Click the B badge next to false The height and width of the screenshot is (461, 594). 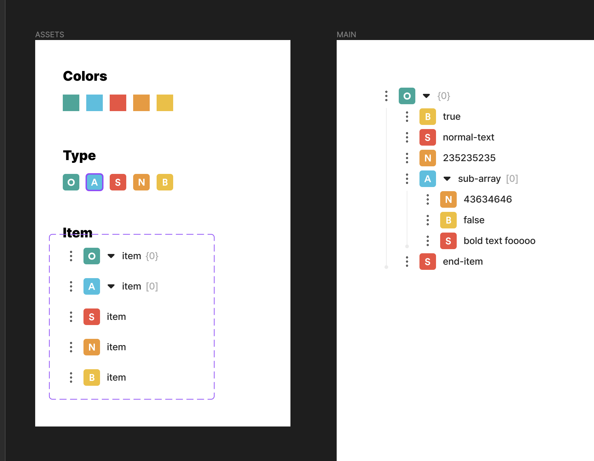448,220
